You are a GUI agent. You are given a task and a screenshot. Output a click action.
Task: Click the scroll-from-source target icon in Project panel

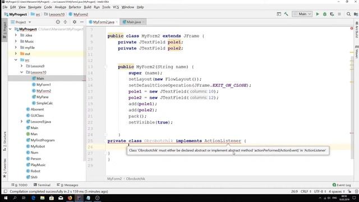point(58,22)
